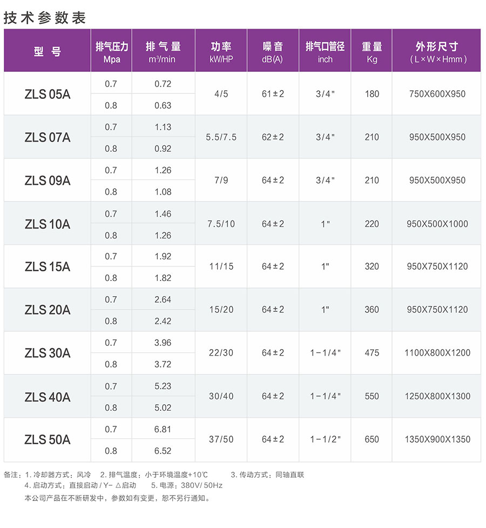This screenshot has width=486, height=528.
Task: Click the 排气量 m³/min column header
Action: 163,52
